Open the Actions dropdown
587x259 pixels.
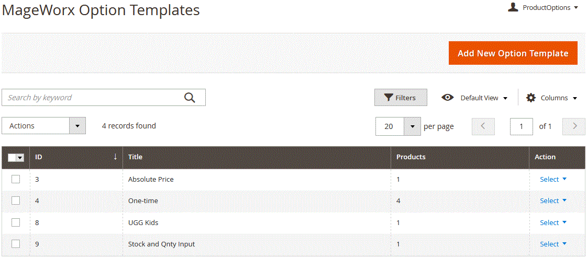[x=44, y=126]
